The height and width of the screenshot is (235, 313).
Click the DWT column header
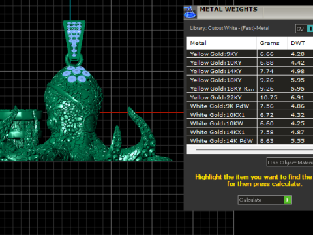301,43
